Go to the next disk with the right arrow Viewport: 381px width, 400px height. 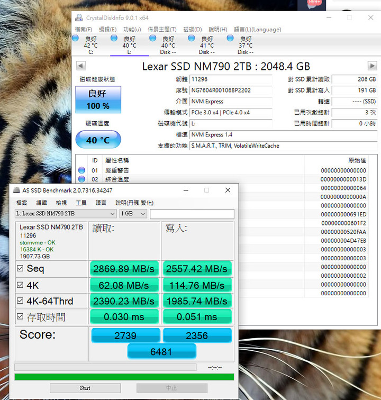373,66
